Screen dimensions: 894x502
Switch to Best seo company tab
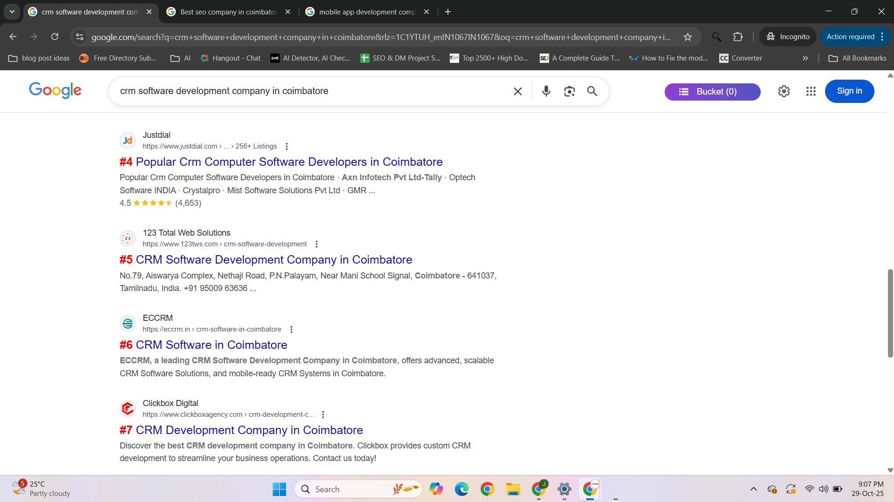pos(228,12)
